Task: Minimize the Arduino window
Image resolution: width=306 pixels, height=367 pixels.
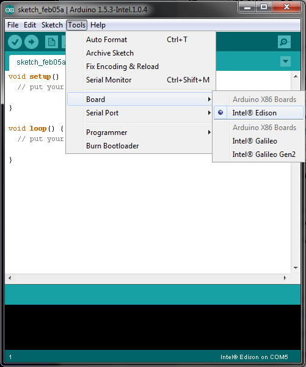Action: 247,7
